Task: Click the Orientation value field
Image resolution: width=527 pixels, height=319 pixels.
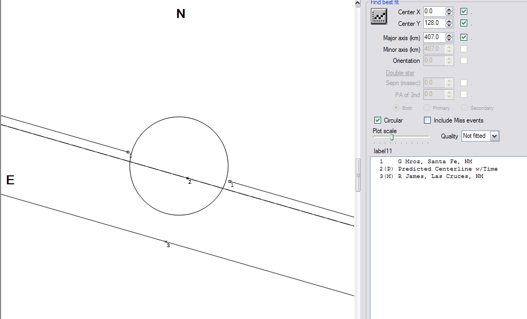Action: point(434,60)
